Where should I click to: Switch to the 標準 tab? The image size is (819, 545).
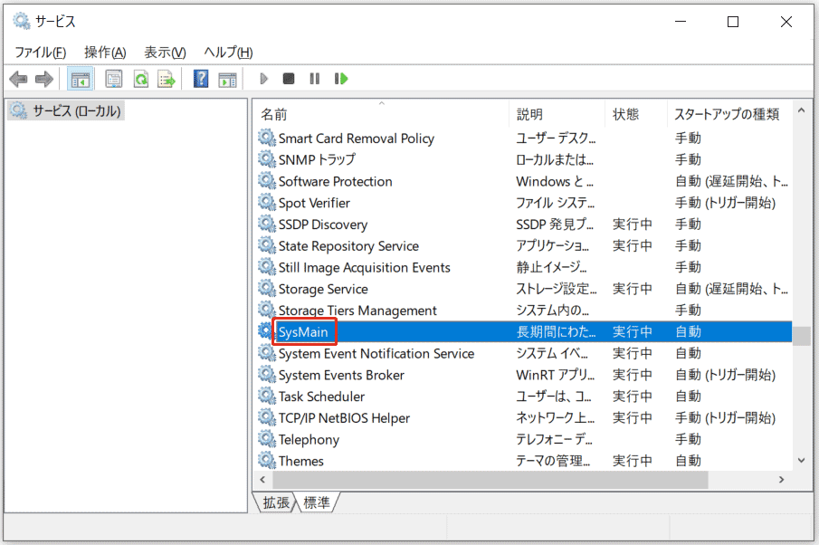pos(317,502)
